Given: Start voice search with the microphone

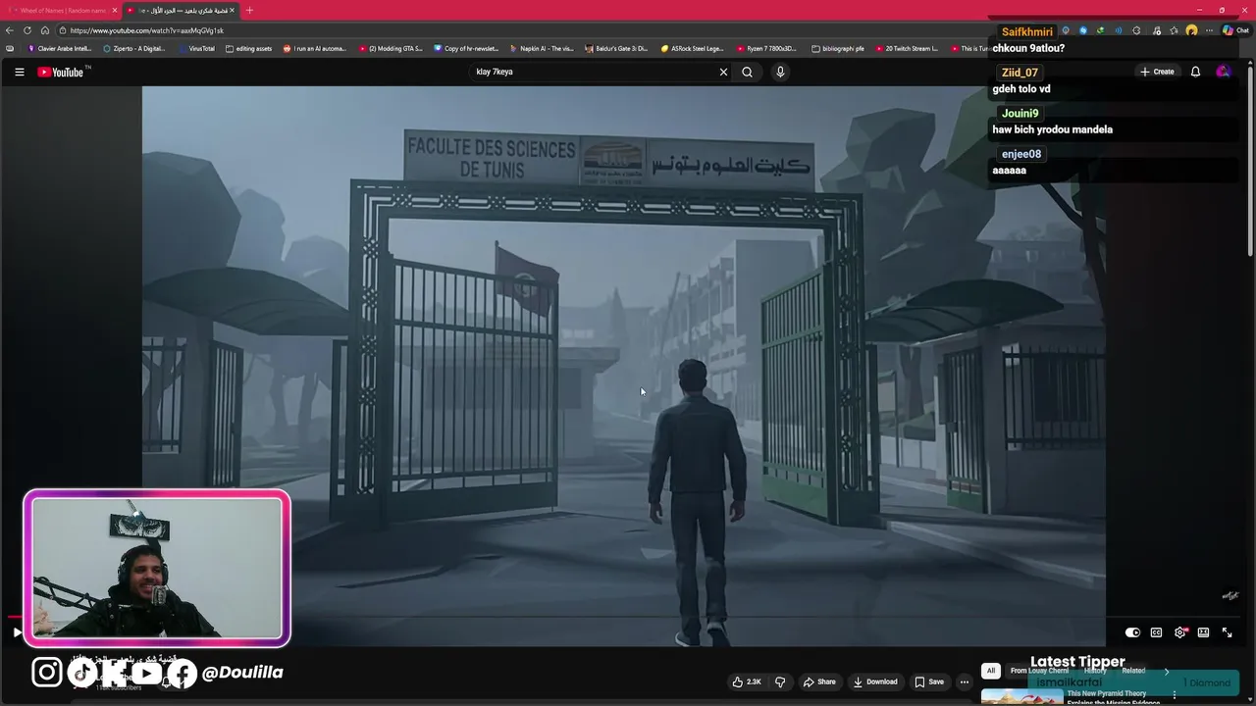Looking at the screenshot, I should pos(780,72).
